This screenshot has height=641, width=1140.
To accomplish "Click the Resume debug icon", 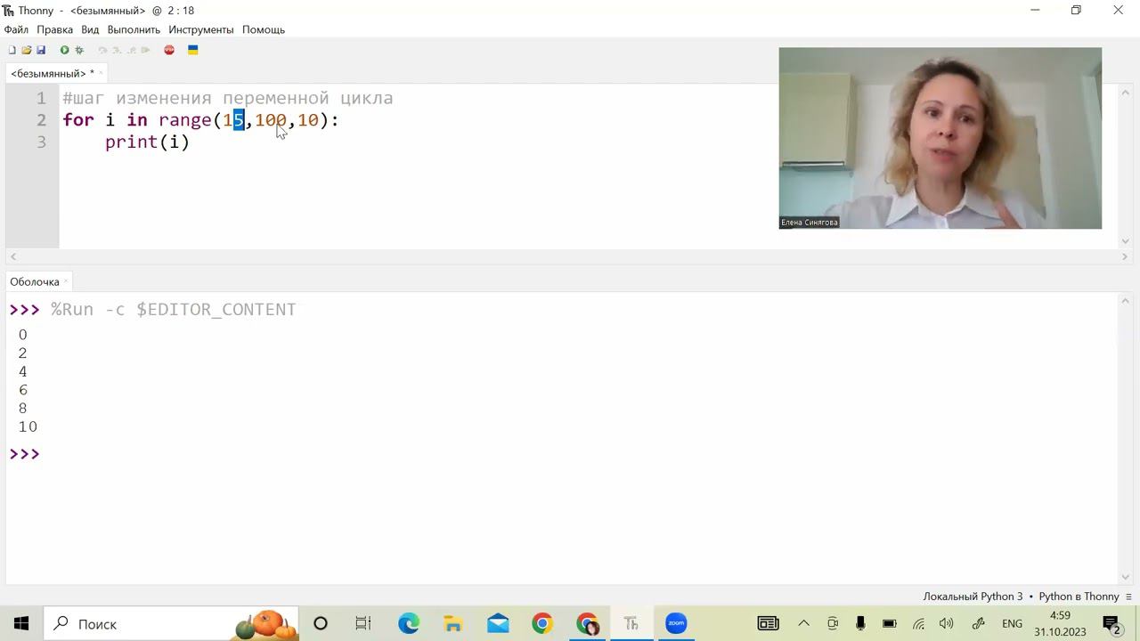I will (x=145, y=50).
